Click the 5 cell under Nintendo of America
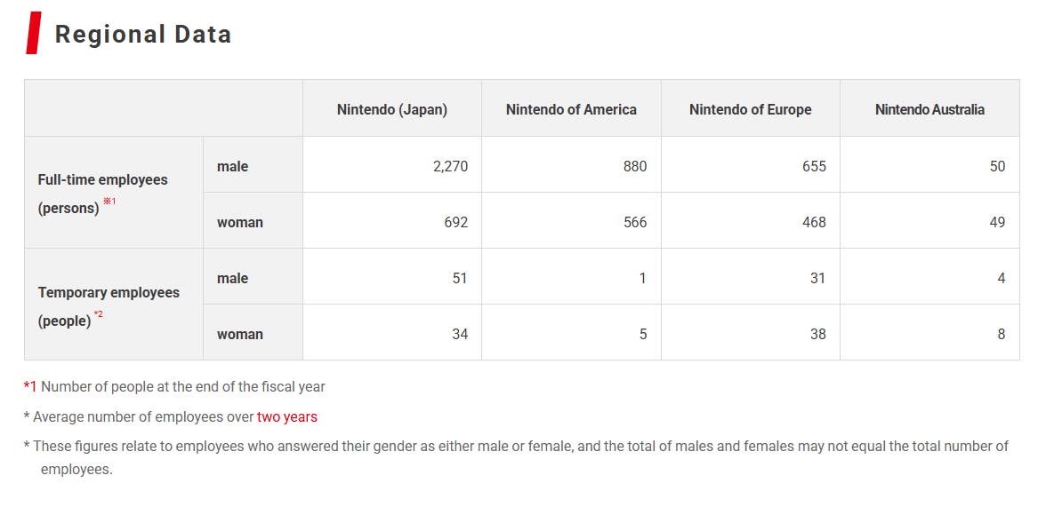Screen dimensions: 1046x507 [x=571, y=333]
